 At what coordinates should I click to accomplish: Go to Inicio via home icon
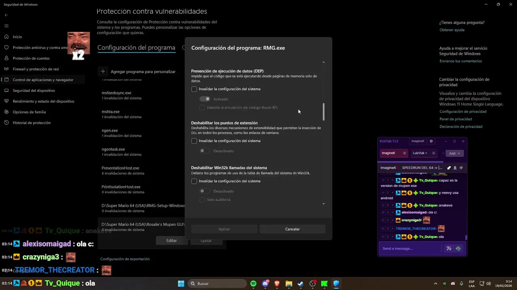coord(6,37)
